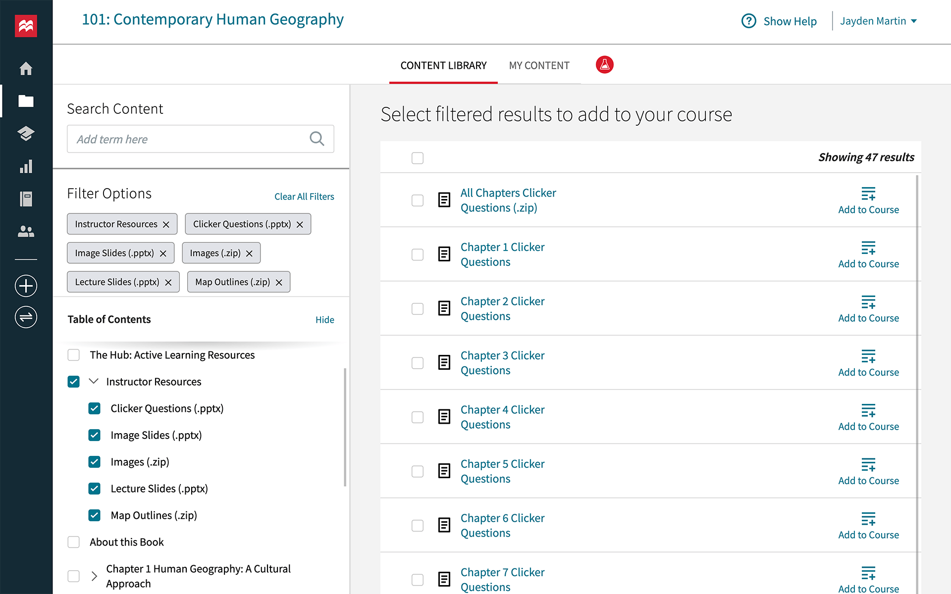
Task: Click the folder icon in sidebar
Action: point(26,100)
